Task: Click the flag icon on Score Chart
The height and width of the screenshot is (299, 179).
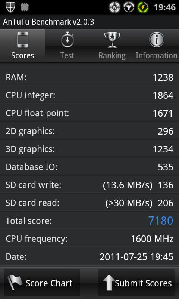Action: coord(15,283)
